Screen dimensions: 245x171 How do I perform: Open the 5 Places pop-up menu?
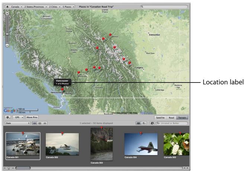click(68, 7)
